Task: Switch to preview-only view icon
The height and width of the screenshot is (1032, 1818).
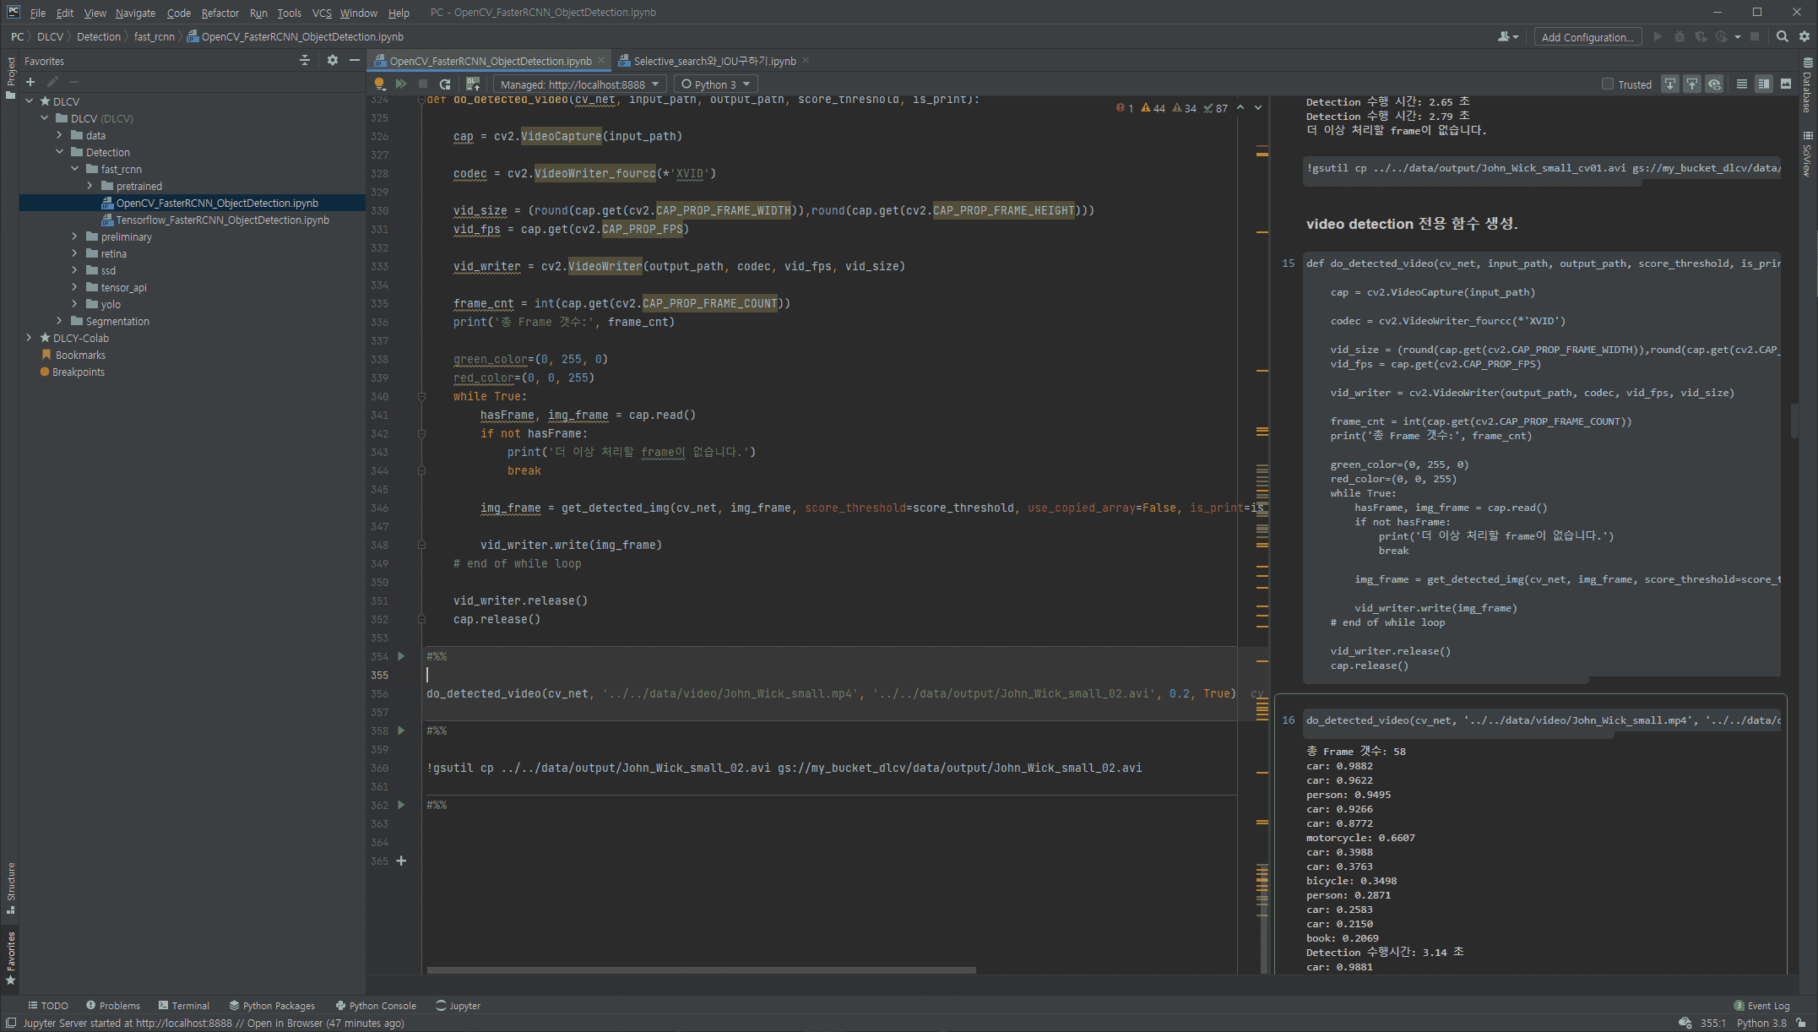Action: 1785,84
